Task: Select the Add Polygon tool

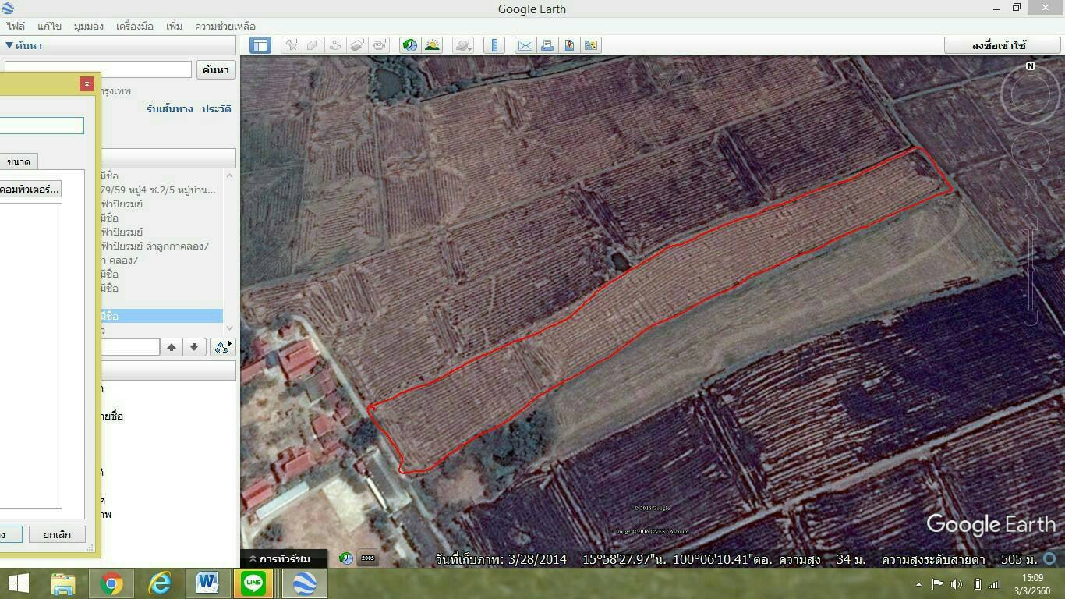Action: click(313, 45)
